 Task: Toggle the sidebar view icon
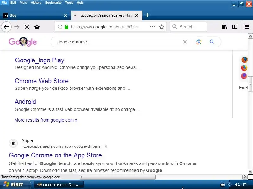pyautogui.click(x=235, y=27)
